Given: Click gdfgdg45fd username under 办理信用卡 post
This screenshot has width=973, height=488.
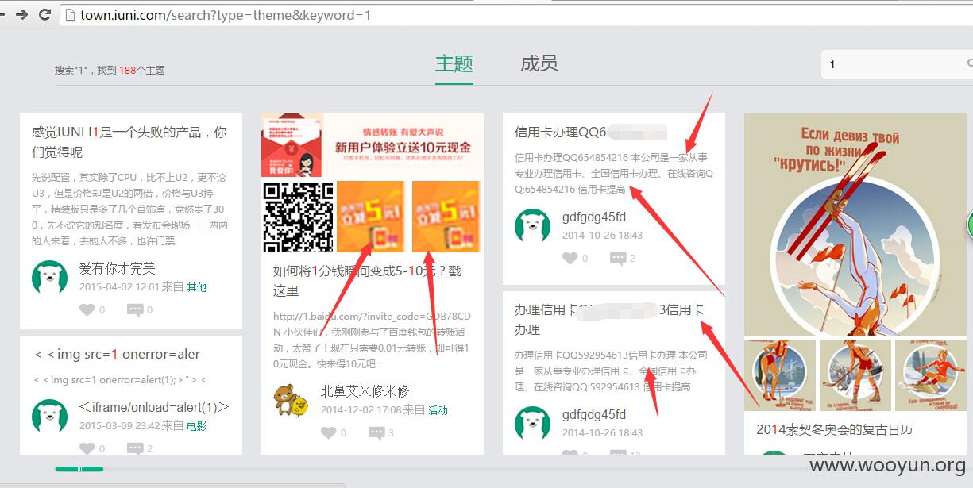Looking at the screenshot, I should (594, 414).
